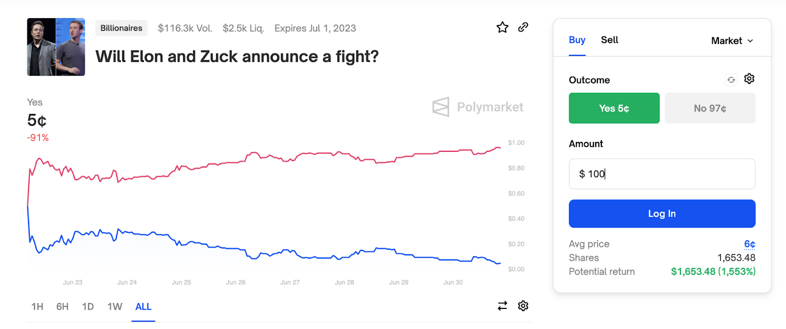Open the Market order type dropdown
The image size is (786, 329).
732,41
